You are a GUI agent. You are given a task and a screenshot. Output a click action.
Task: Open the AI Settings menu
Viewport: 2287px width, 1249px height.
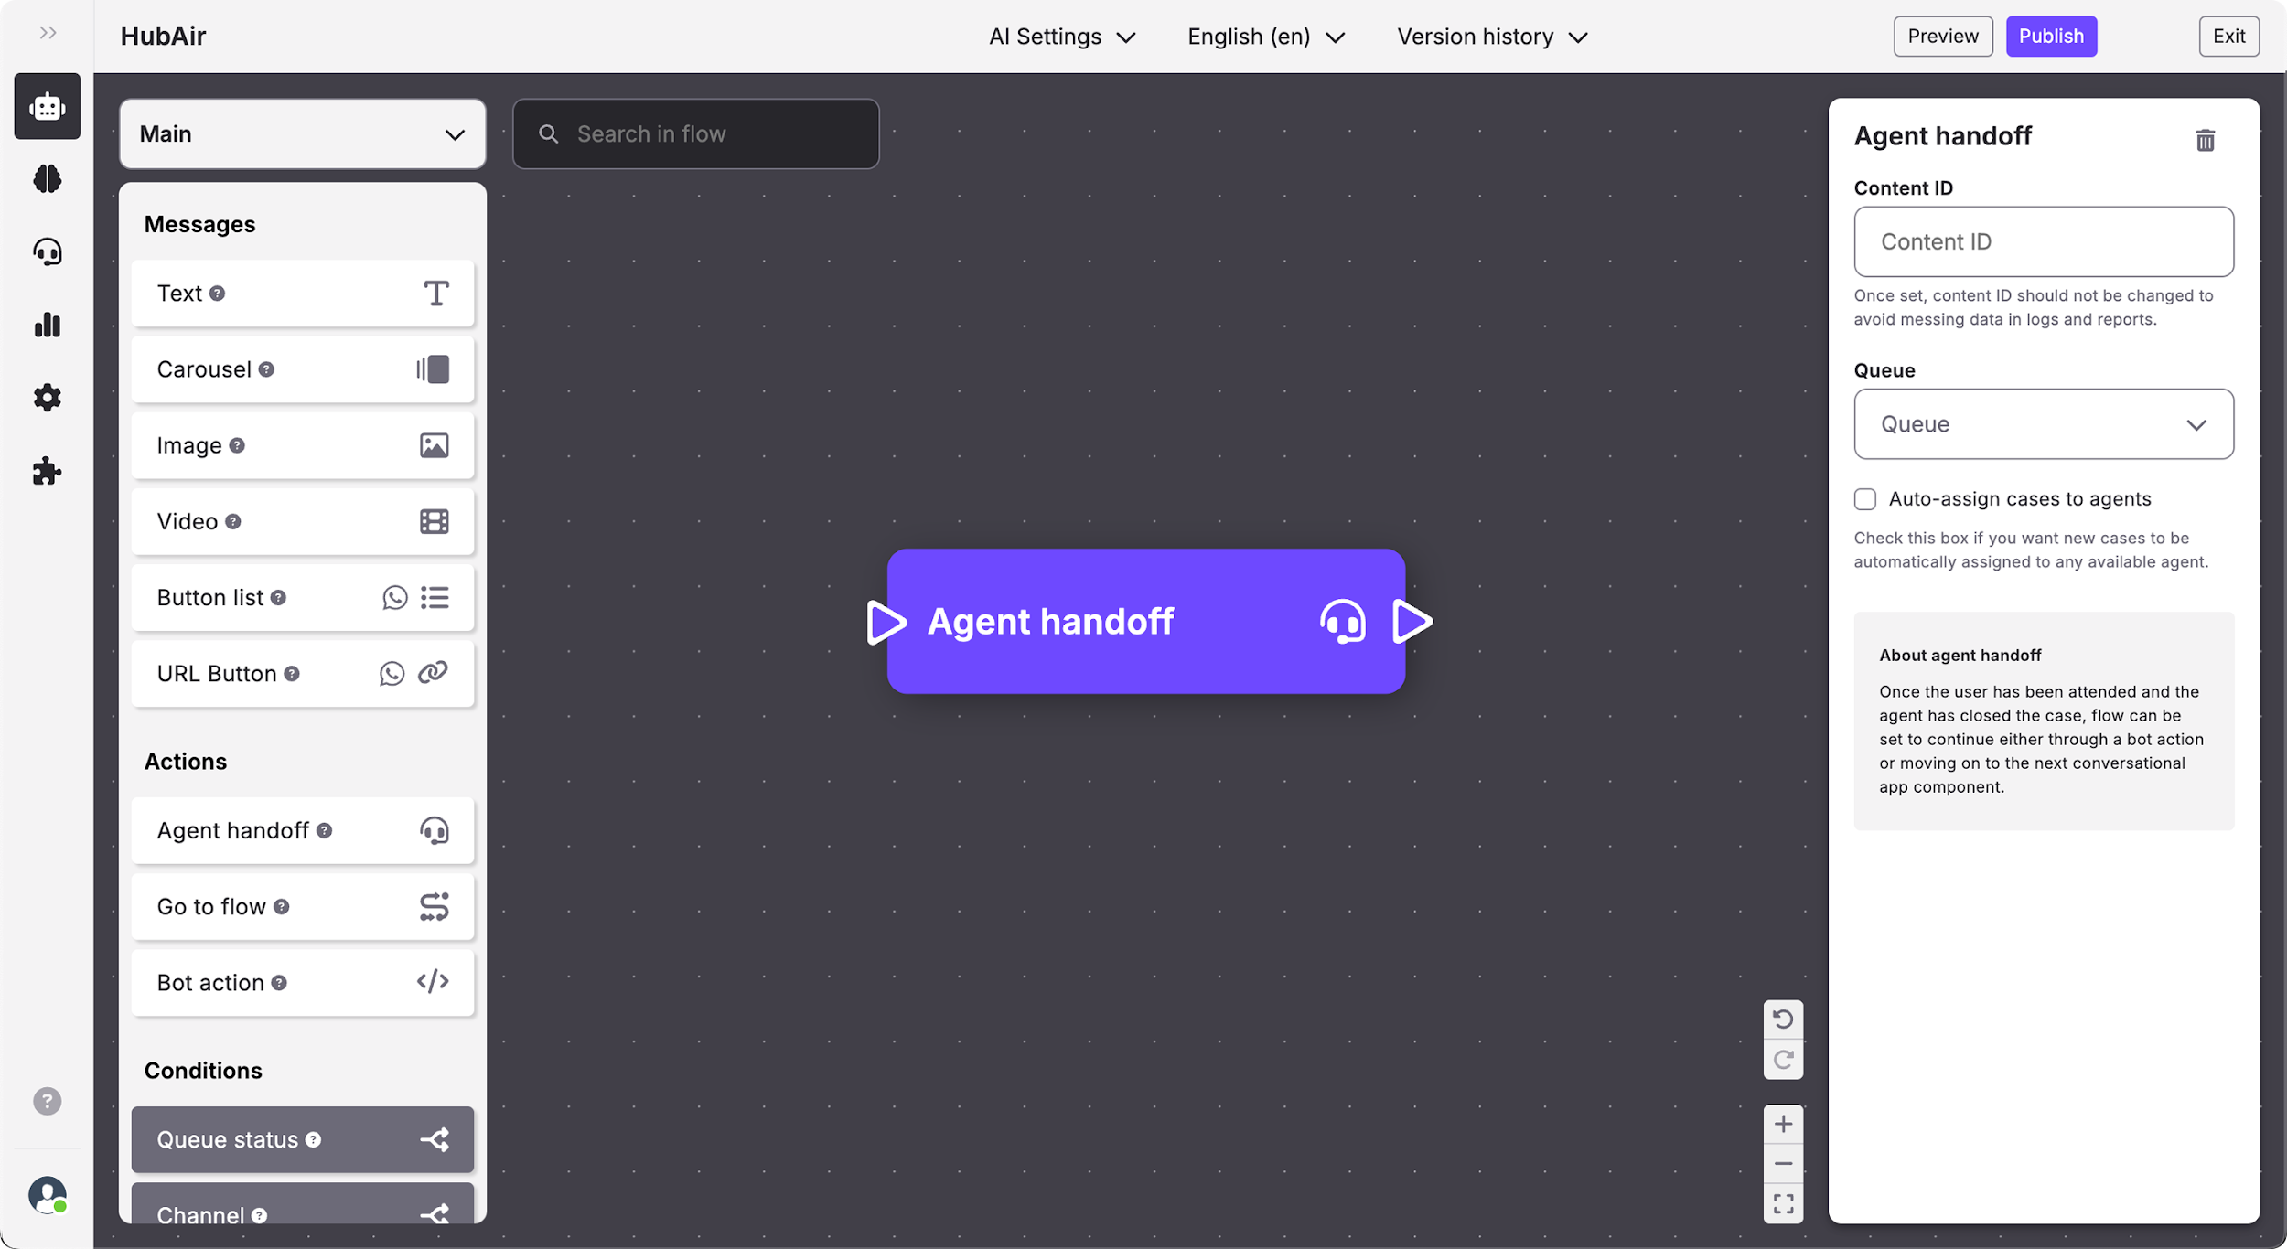click(1061, 37)
